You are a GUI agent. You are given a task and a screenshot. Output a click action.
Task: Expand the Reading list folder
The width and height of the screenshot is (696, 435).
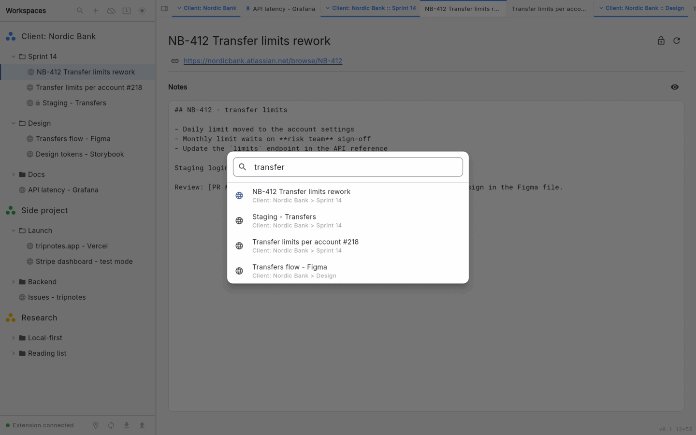(x=14, y=353)
